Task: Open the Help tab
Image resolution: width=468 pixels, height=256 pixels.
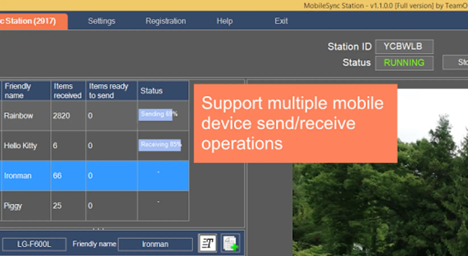Action: pos(225,21)
